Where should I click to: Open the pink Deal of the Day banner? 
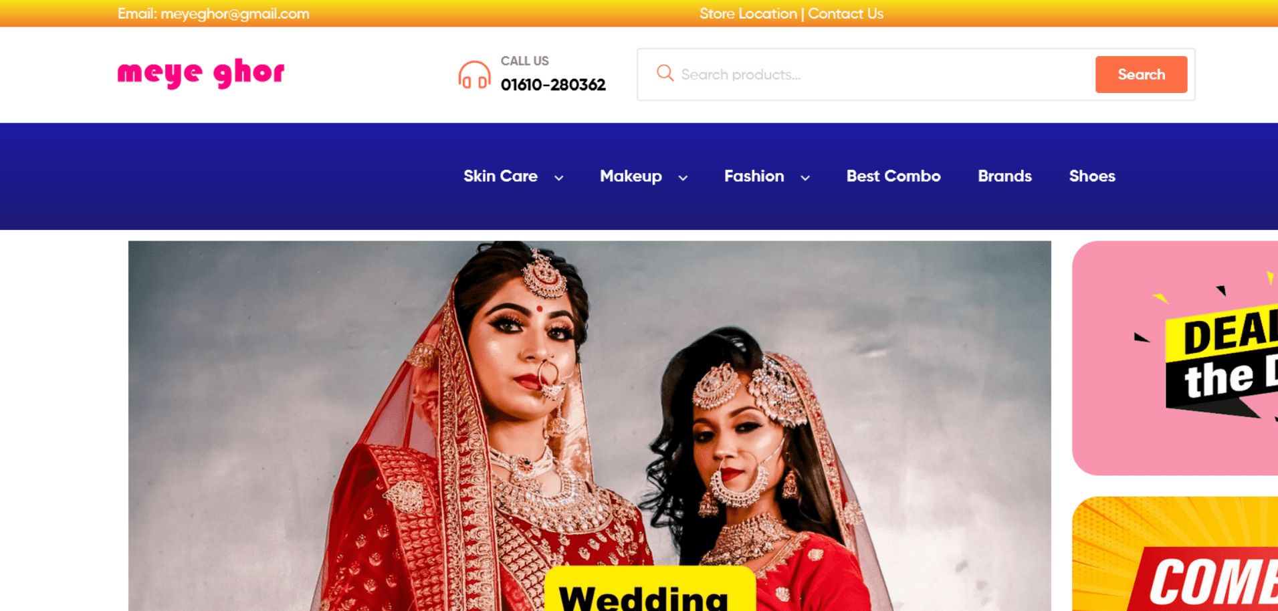pos(1175,358)
